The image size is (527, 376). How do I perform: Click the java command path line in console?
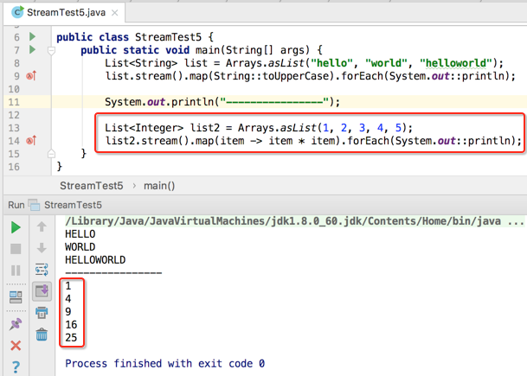tap(294, 221)
